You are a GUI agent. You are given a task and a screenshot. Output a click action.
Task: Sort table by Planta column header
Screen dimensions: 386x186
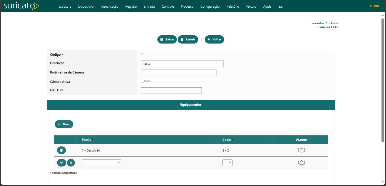pos(86,140)
